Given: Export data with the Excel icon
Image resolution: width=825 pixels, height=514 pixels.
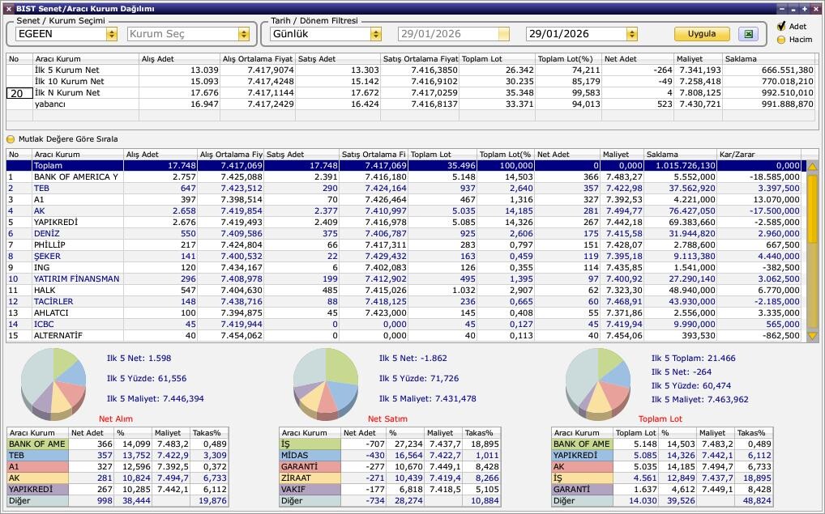Looking at the screenshot, I should click(748, 34).
